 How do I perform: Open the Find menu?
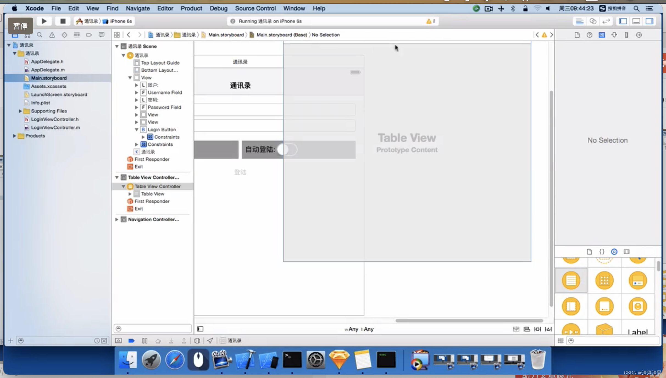click(x=112, y=8)
